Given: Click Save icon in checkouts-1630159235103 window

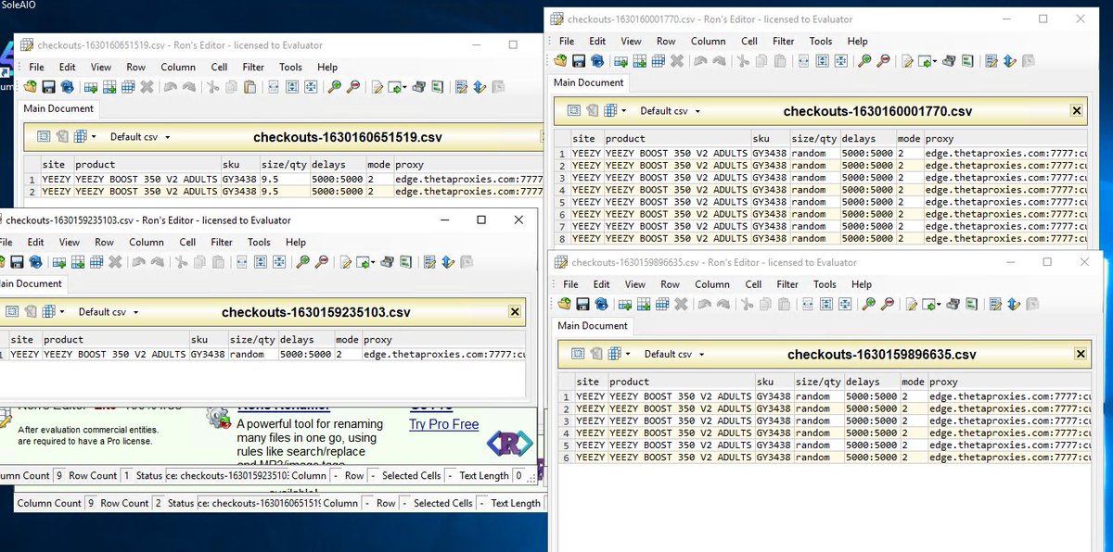Looking at the screenshot, I should click(16, 261).
